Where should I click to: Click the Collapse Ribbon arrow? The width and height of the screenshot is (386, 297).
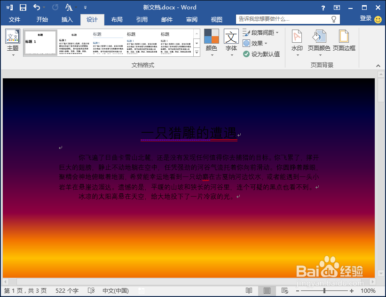coord(379,65)
